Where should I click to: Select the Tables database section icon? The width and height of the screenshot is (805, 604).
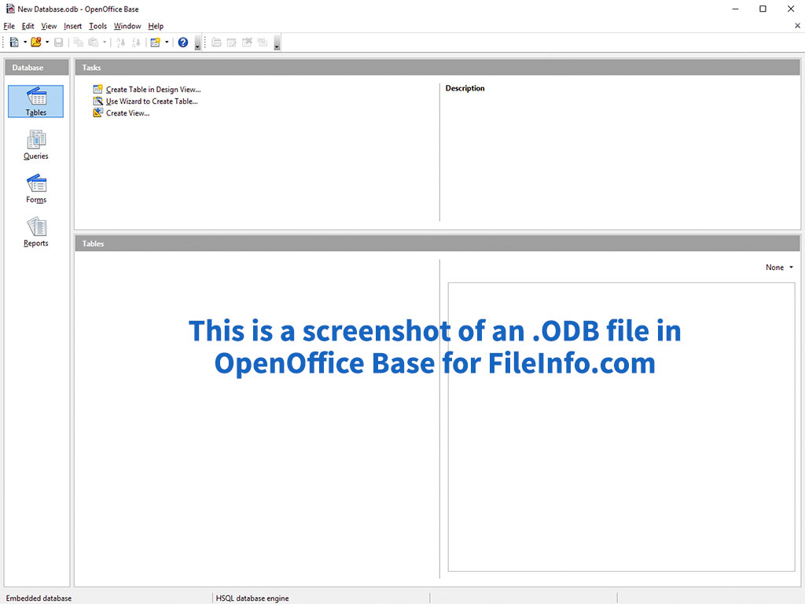tap(36, 101)
